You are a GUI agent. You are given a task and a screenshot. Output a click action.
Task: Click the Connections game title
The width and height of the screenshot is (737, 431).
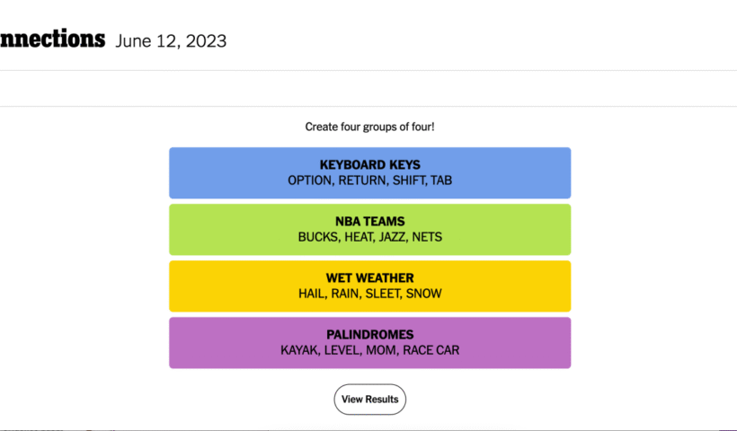(52, 40)
